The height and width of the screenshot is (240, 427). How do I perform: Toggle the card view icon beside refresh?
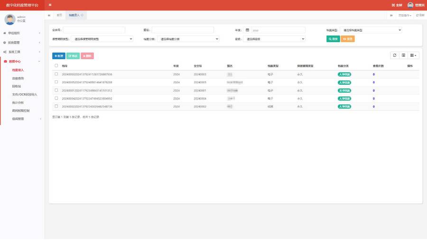pyautogui.click(x=404, y=55)
